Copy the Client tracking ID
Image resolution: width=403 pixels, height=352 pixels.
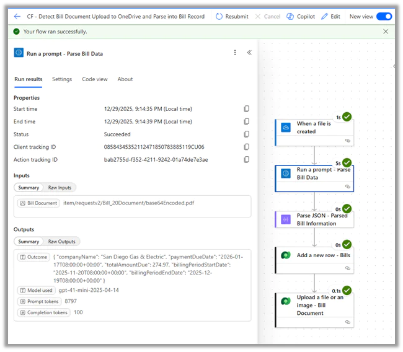coord(247,147)
